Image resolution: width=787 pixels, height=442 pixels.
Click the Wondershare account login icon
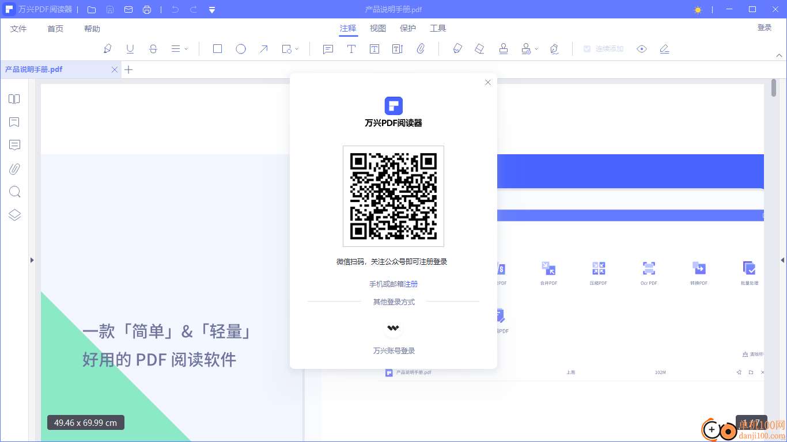tap(393, 328)
